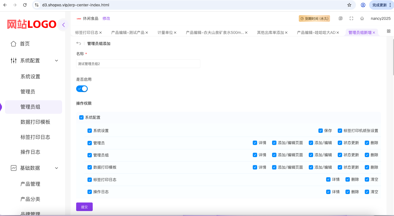The image size is (394, 216).
Task: Click the 提交 submit button
Action: 84,207
